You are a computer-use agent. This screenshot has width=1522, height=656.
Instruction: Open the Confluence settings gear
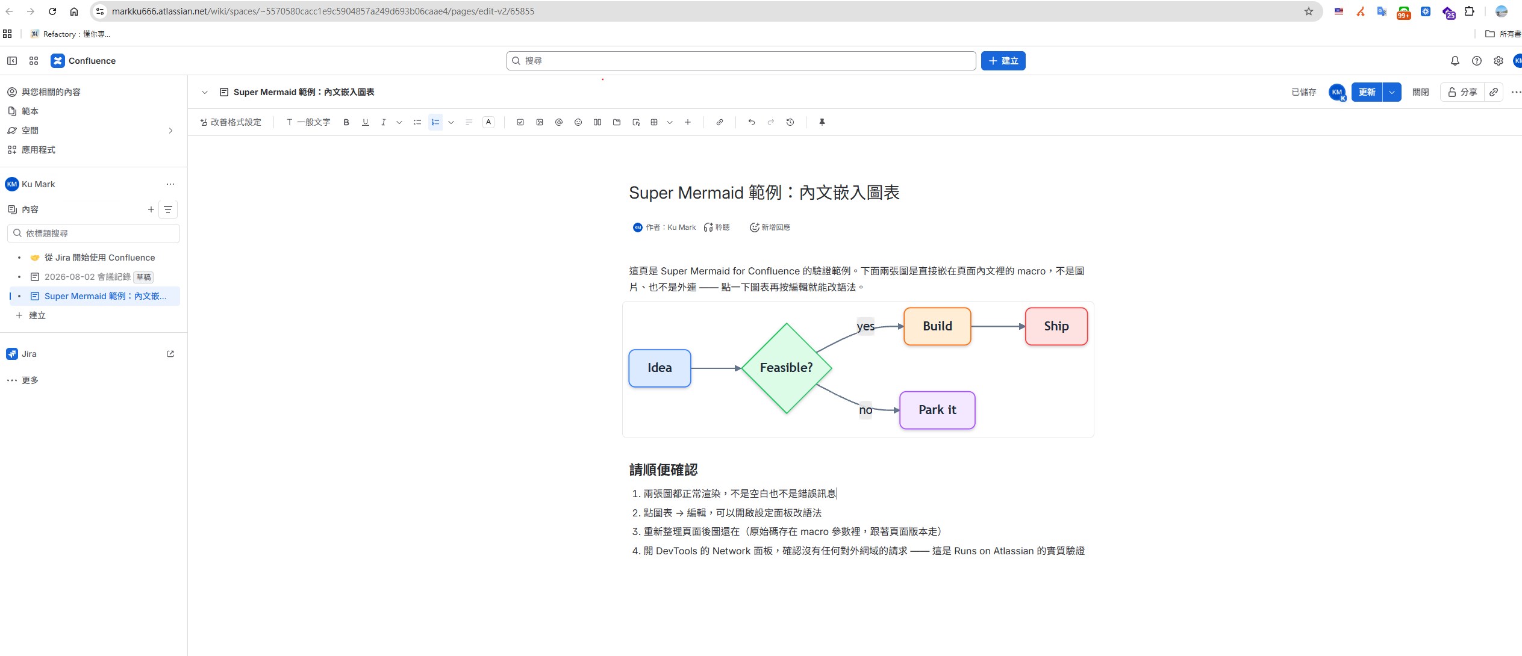pos(1499,61)
